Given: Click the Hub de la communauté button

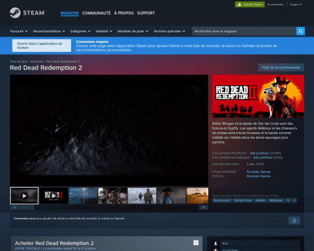Looking at the screenshot, I should 281,67.
